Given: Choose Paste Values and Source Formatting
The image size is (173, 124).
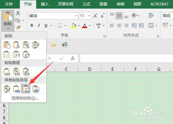Looking at the screenshot, I should tap(26, 72).
